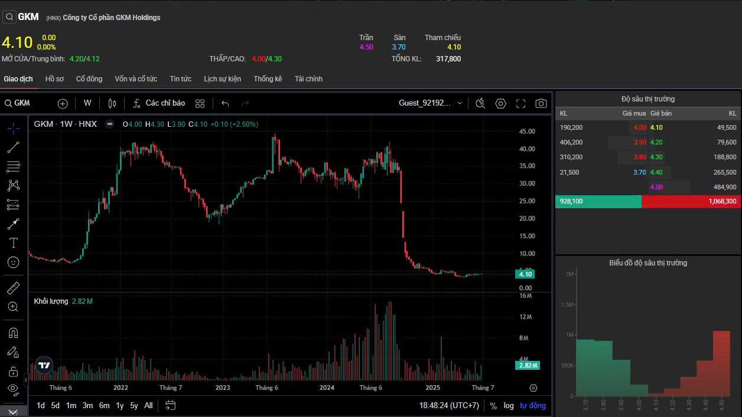Select the ruler measure tool
Image resolution: width=742 pixels, height=417 pixels.
(13, 288)
